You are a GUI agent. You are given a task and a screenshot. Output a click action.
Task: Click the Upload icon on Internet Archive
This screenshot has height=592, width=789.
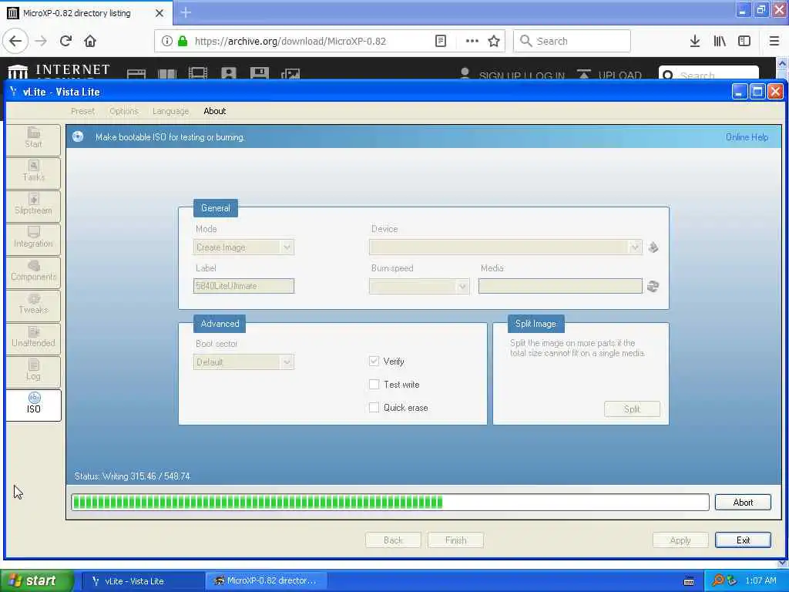pos(584,75)
